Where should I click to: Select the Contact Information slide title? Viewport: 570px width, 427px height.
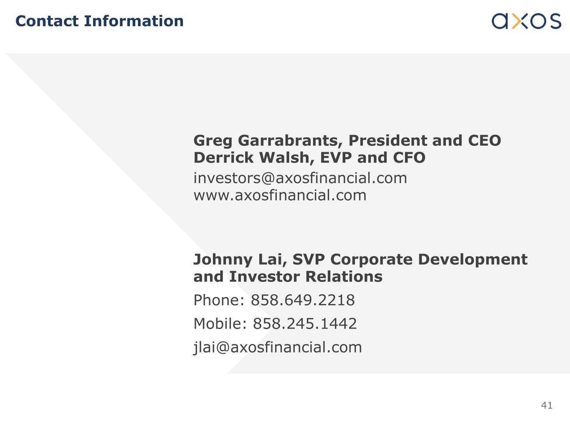pos(99,21)
